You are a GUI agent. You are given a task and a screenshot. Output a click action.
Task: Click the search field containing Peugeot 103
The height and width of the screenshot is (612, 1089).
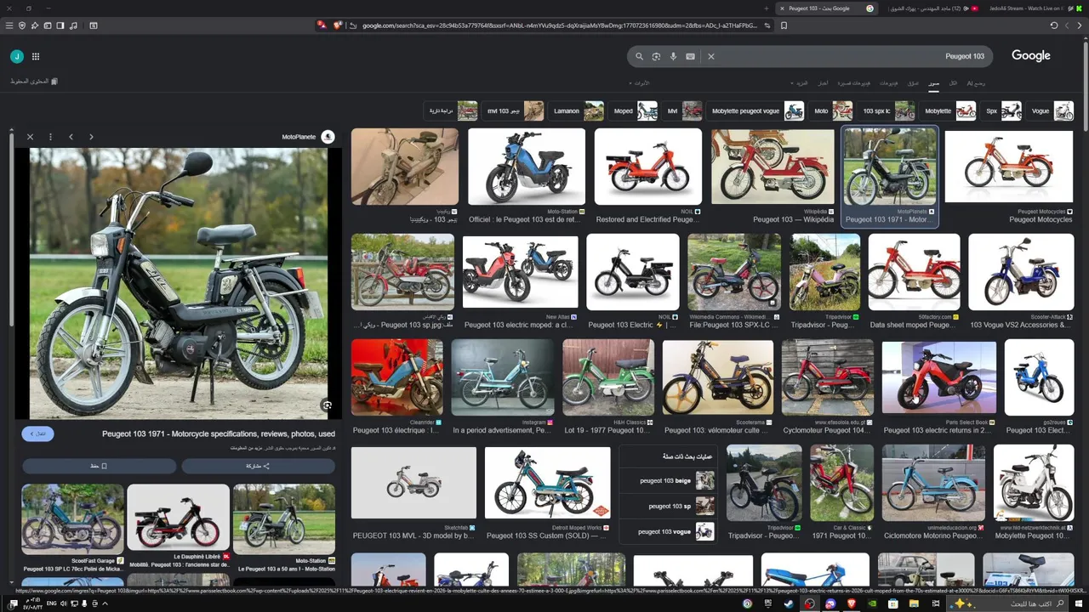tap(811, 56)
